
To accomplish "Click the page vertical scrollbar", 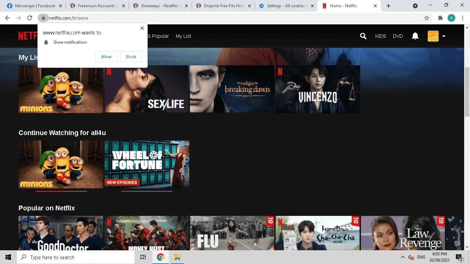I will click(467, 92).
